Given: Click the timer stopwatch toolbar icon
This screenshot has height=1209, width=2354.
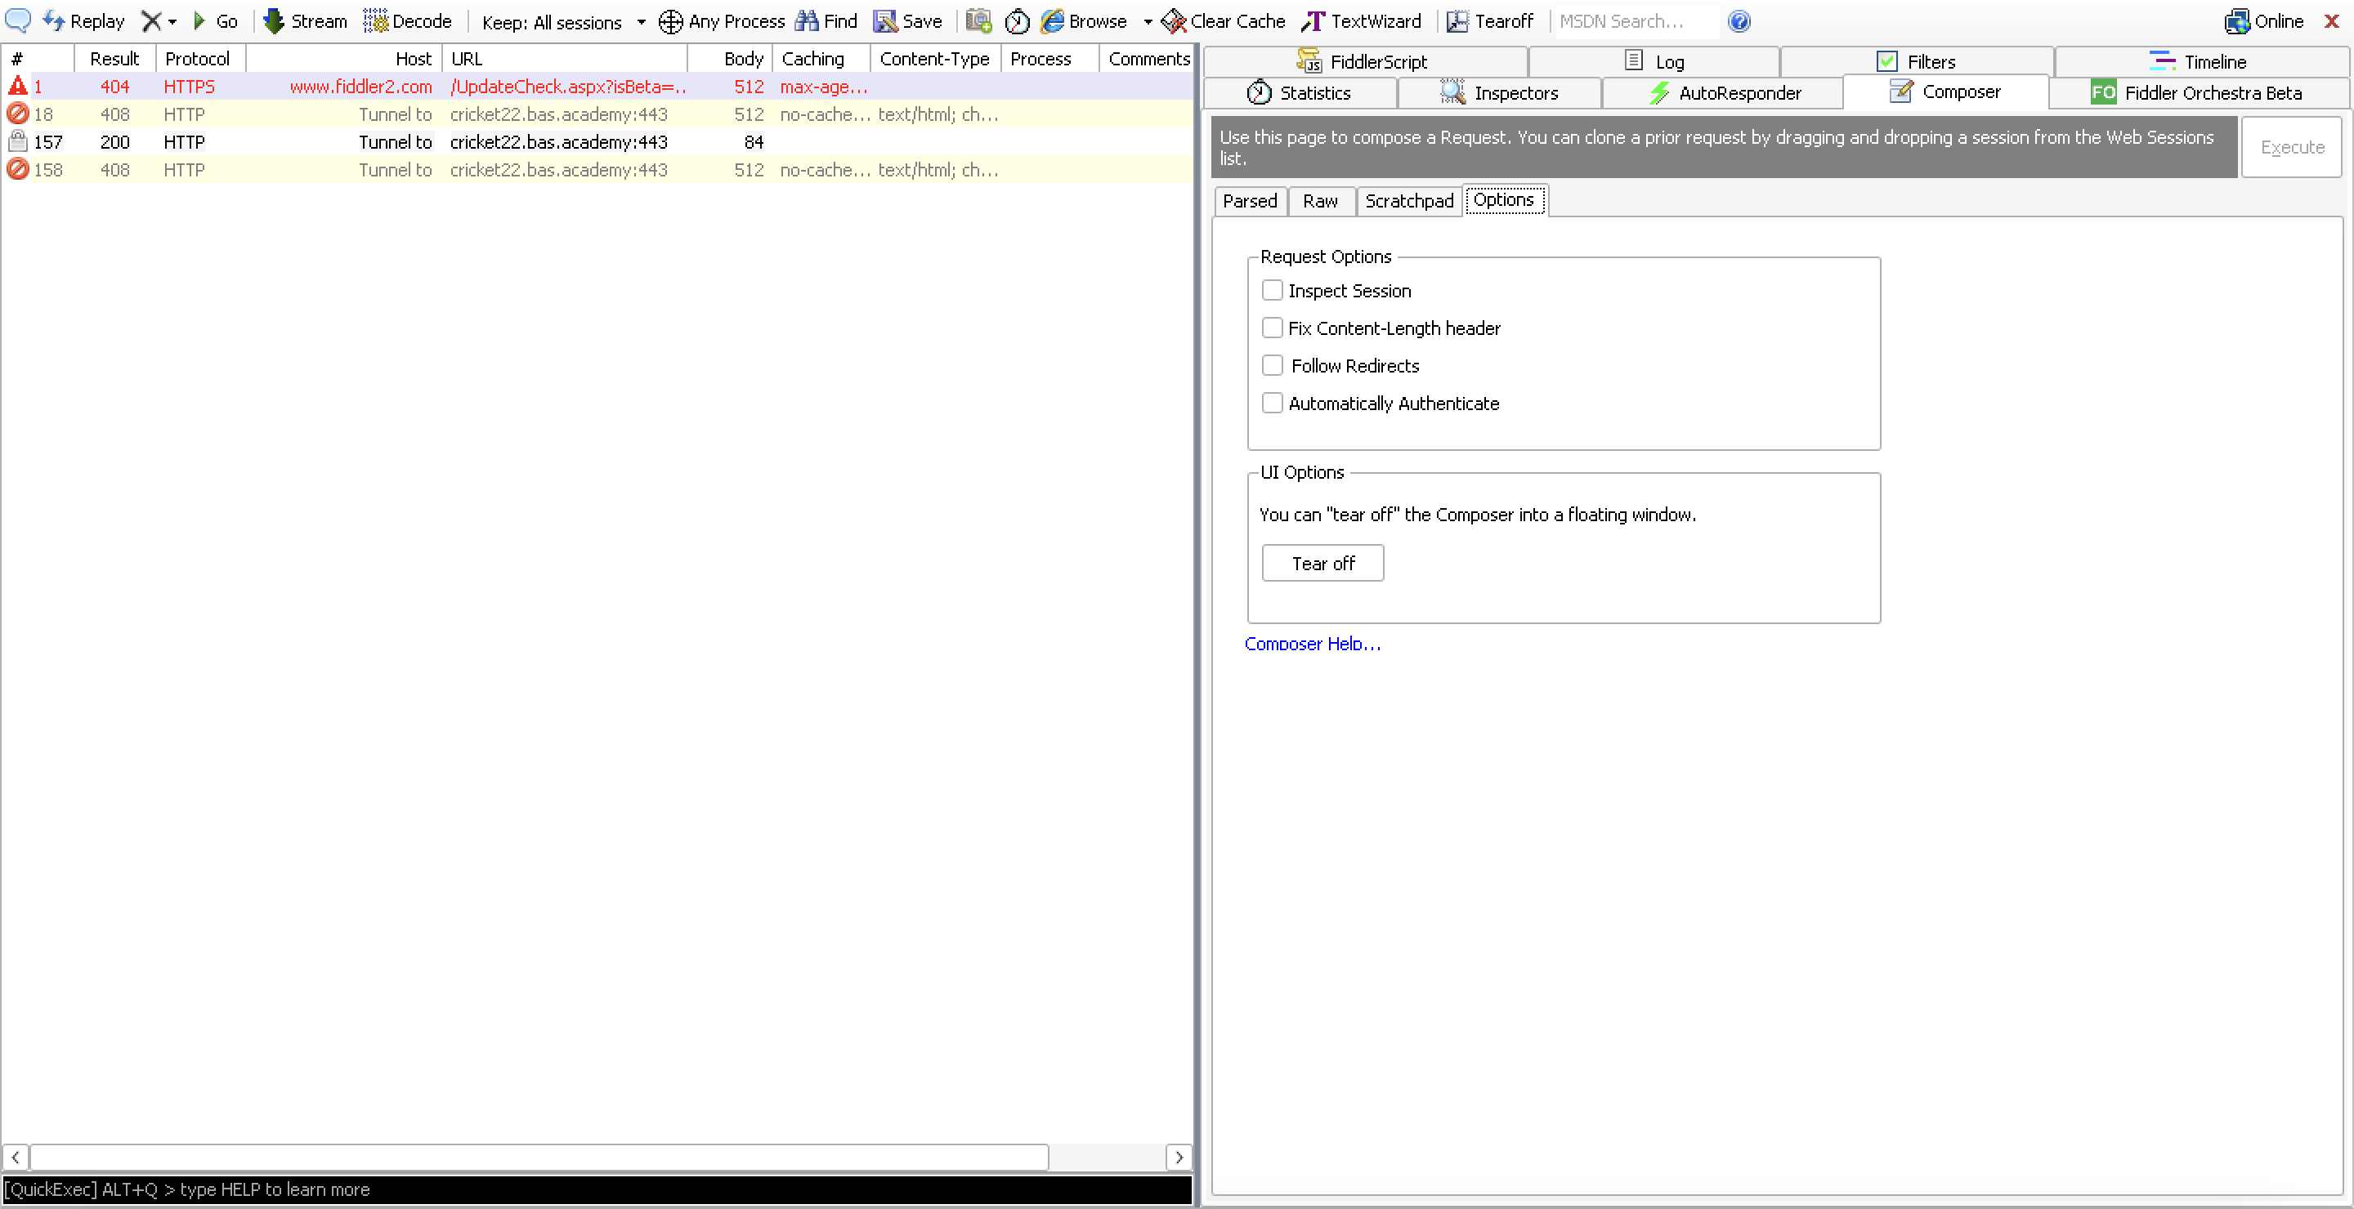Looking at the screenshot, I should [x=1017, y=21].
